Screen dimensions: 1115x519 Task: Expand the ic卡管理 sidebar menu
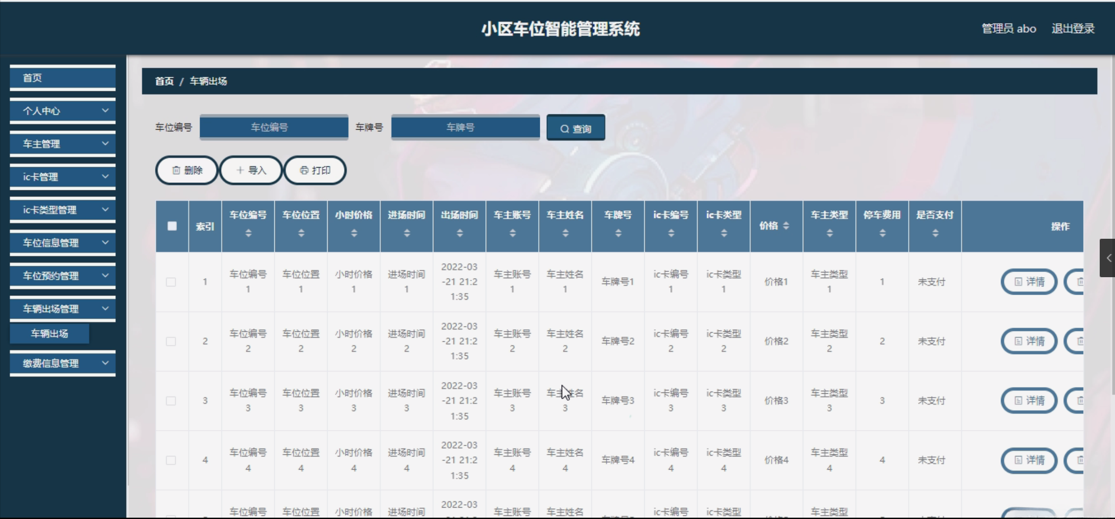pyautogui.click(x=62, y=177)
